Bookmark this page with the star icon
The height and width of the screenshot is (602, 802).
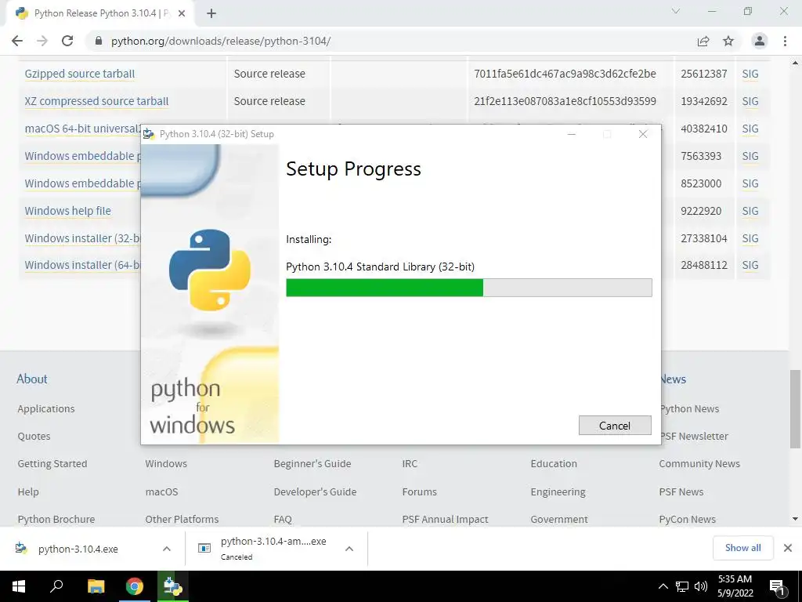tap(728, 41)
